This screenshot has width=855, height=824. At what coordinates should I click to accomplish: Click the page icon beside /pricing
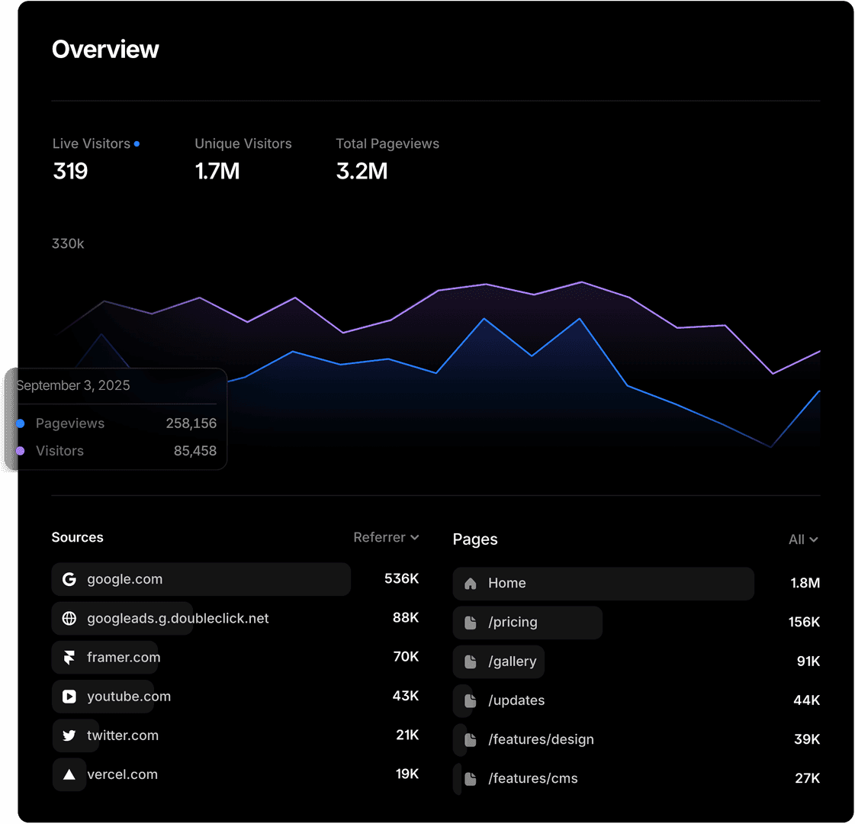471,623
